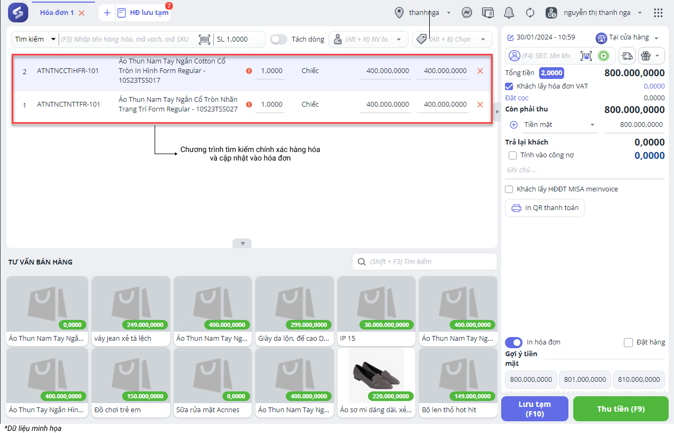The width and height of the screenshot is (674, 433).
Task: Add another payment method plus icon
Action: coord(513,125)
